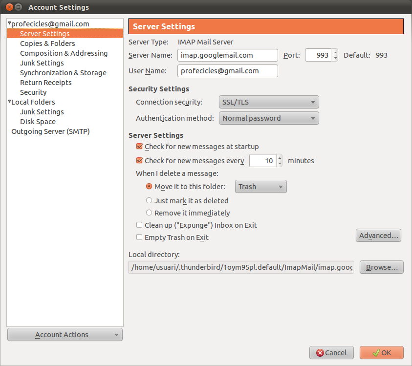The width and height of the screenshot is (412, 366).
Task: Disable Check for new messages at startup
Action: [140, 147]
